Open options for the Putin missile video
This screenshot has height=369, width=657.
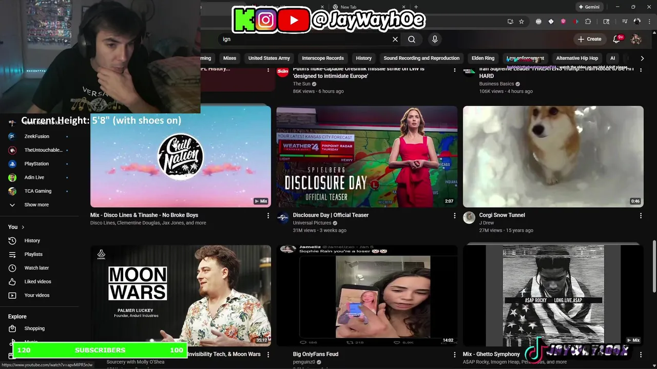pos(454,71)
